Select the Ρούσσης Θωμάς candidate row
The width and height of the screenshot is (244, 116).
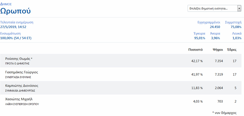(121, 61)
